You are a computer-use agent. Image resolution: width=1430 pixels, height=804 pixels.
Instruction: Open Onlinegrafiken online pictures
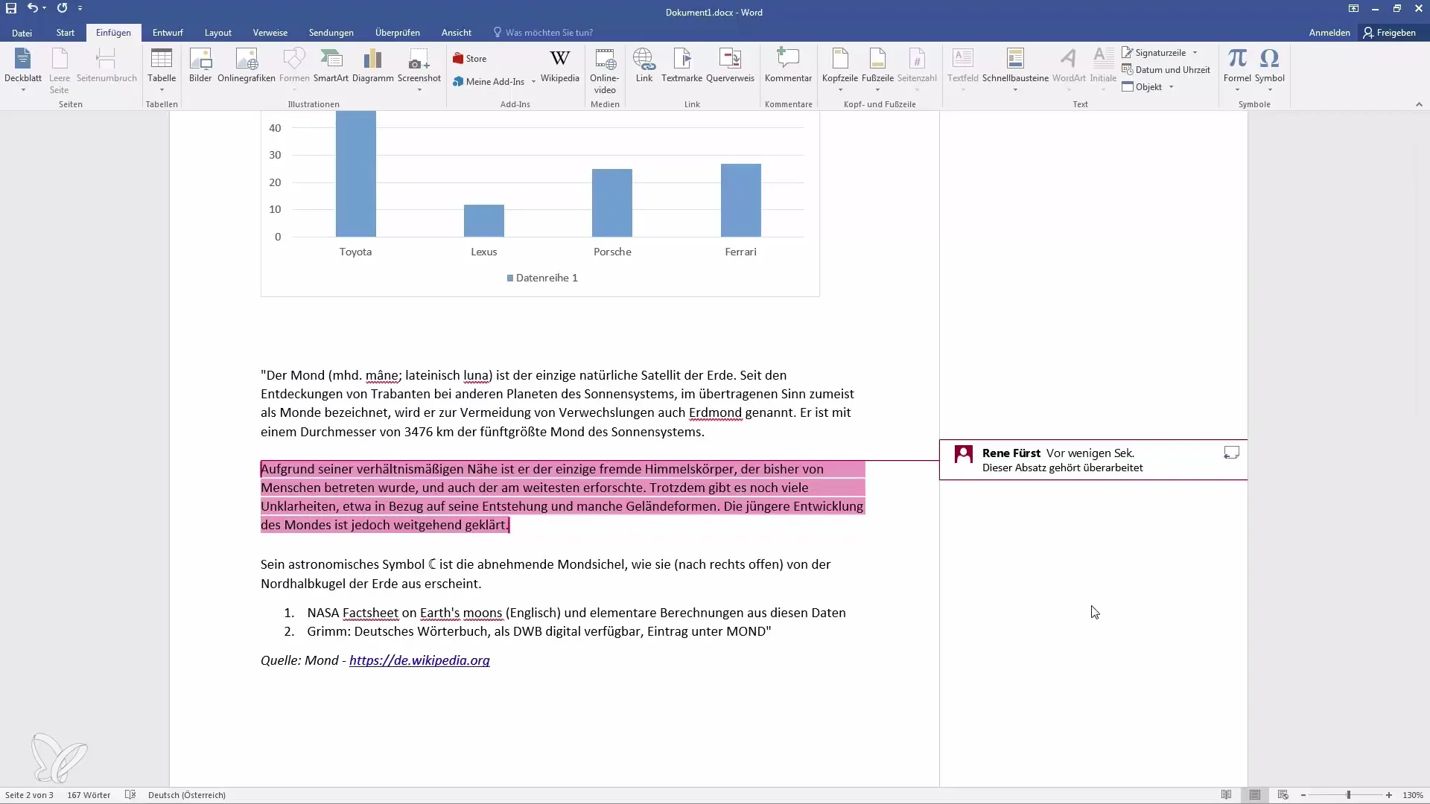tap(247, 66)
